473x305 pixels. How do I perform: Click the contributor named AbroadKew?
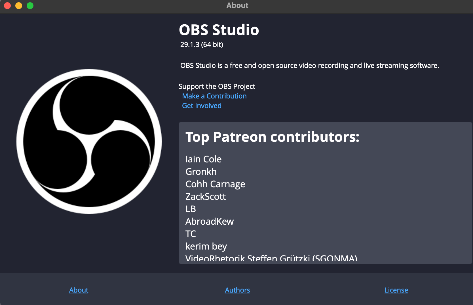point(209,221)
